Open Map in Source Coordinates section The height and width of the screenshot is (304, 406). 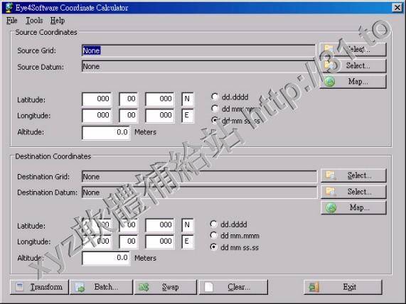[353, 82]
